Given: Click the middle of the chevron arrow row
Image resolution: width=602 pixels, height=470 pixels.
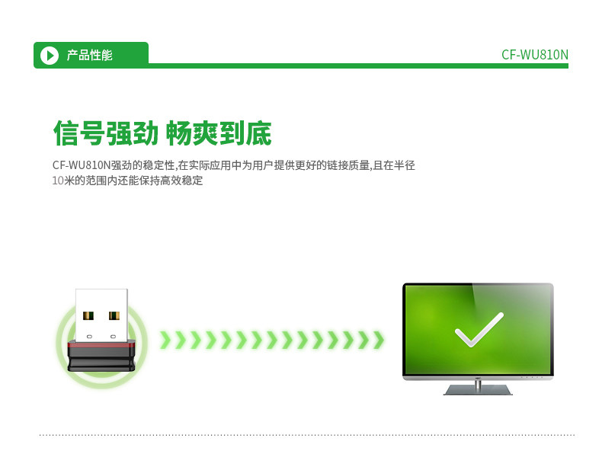Looking at the screenshot, I should [272, 340].
